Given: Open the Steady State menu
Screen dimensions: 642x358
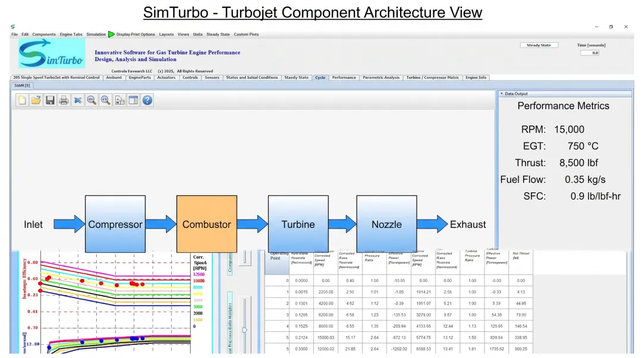Looking at the screenshot, I should pyautogui.click(x=218, y=34).
